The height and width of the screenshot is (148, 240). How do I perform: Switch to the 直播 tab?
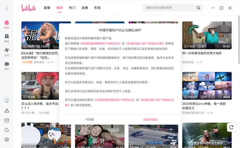47,8
